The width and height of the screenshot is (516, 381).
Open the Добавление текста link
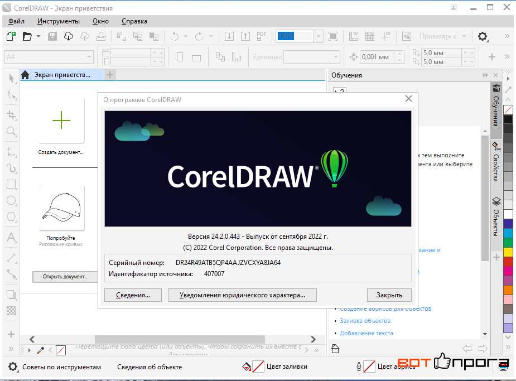pyautogui.click(x=366, y=333)
